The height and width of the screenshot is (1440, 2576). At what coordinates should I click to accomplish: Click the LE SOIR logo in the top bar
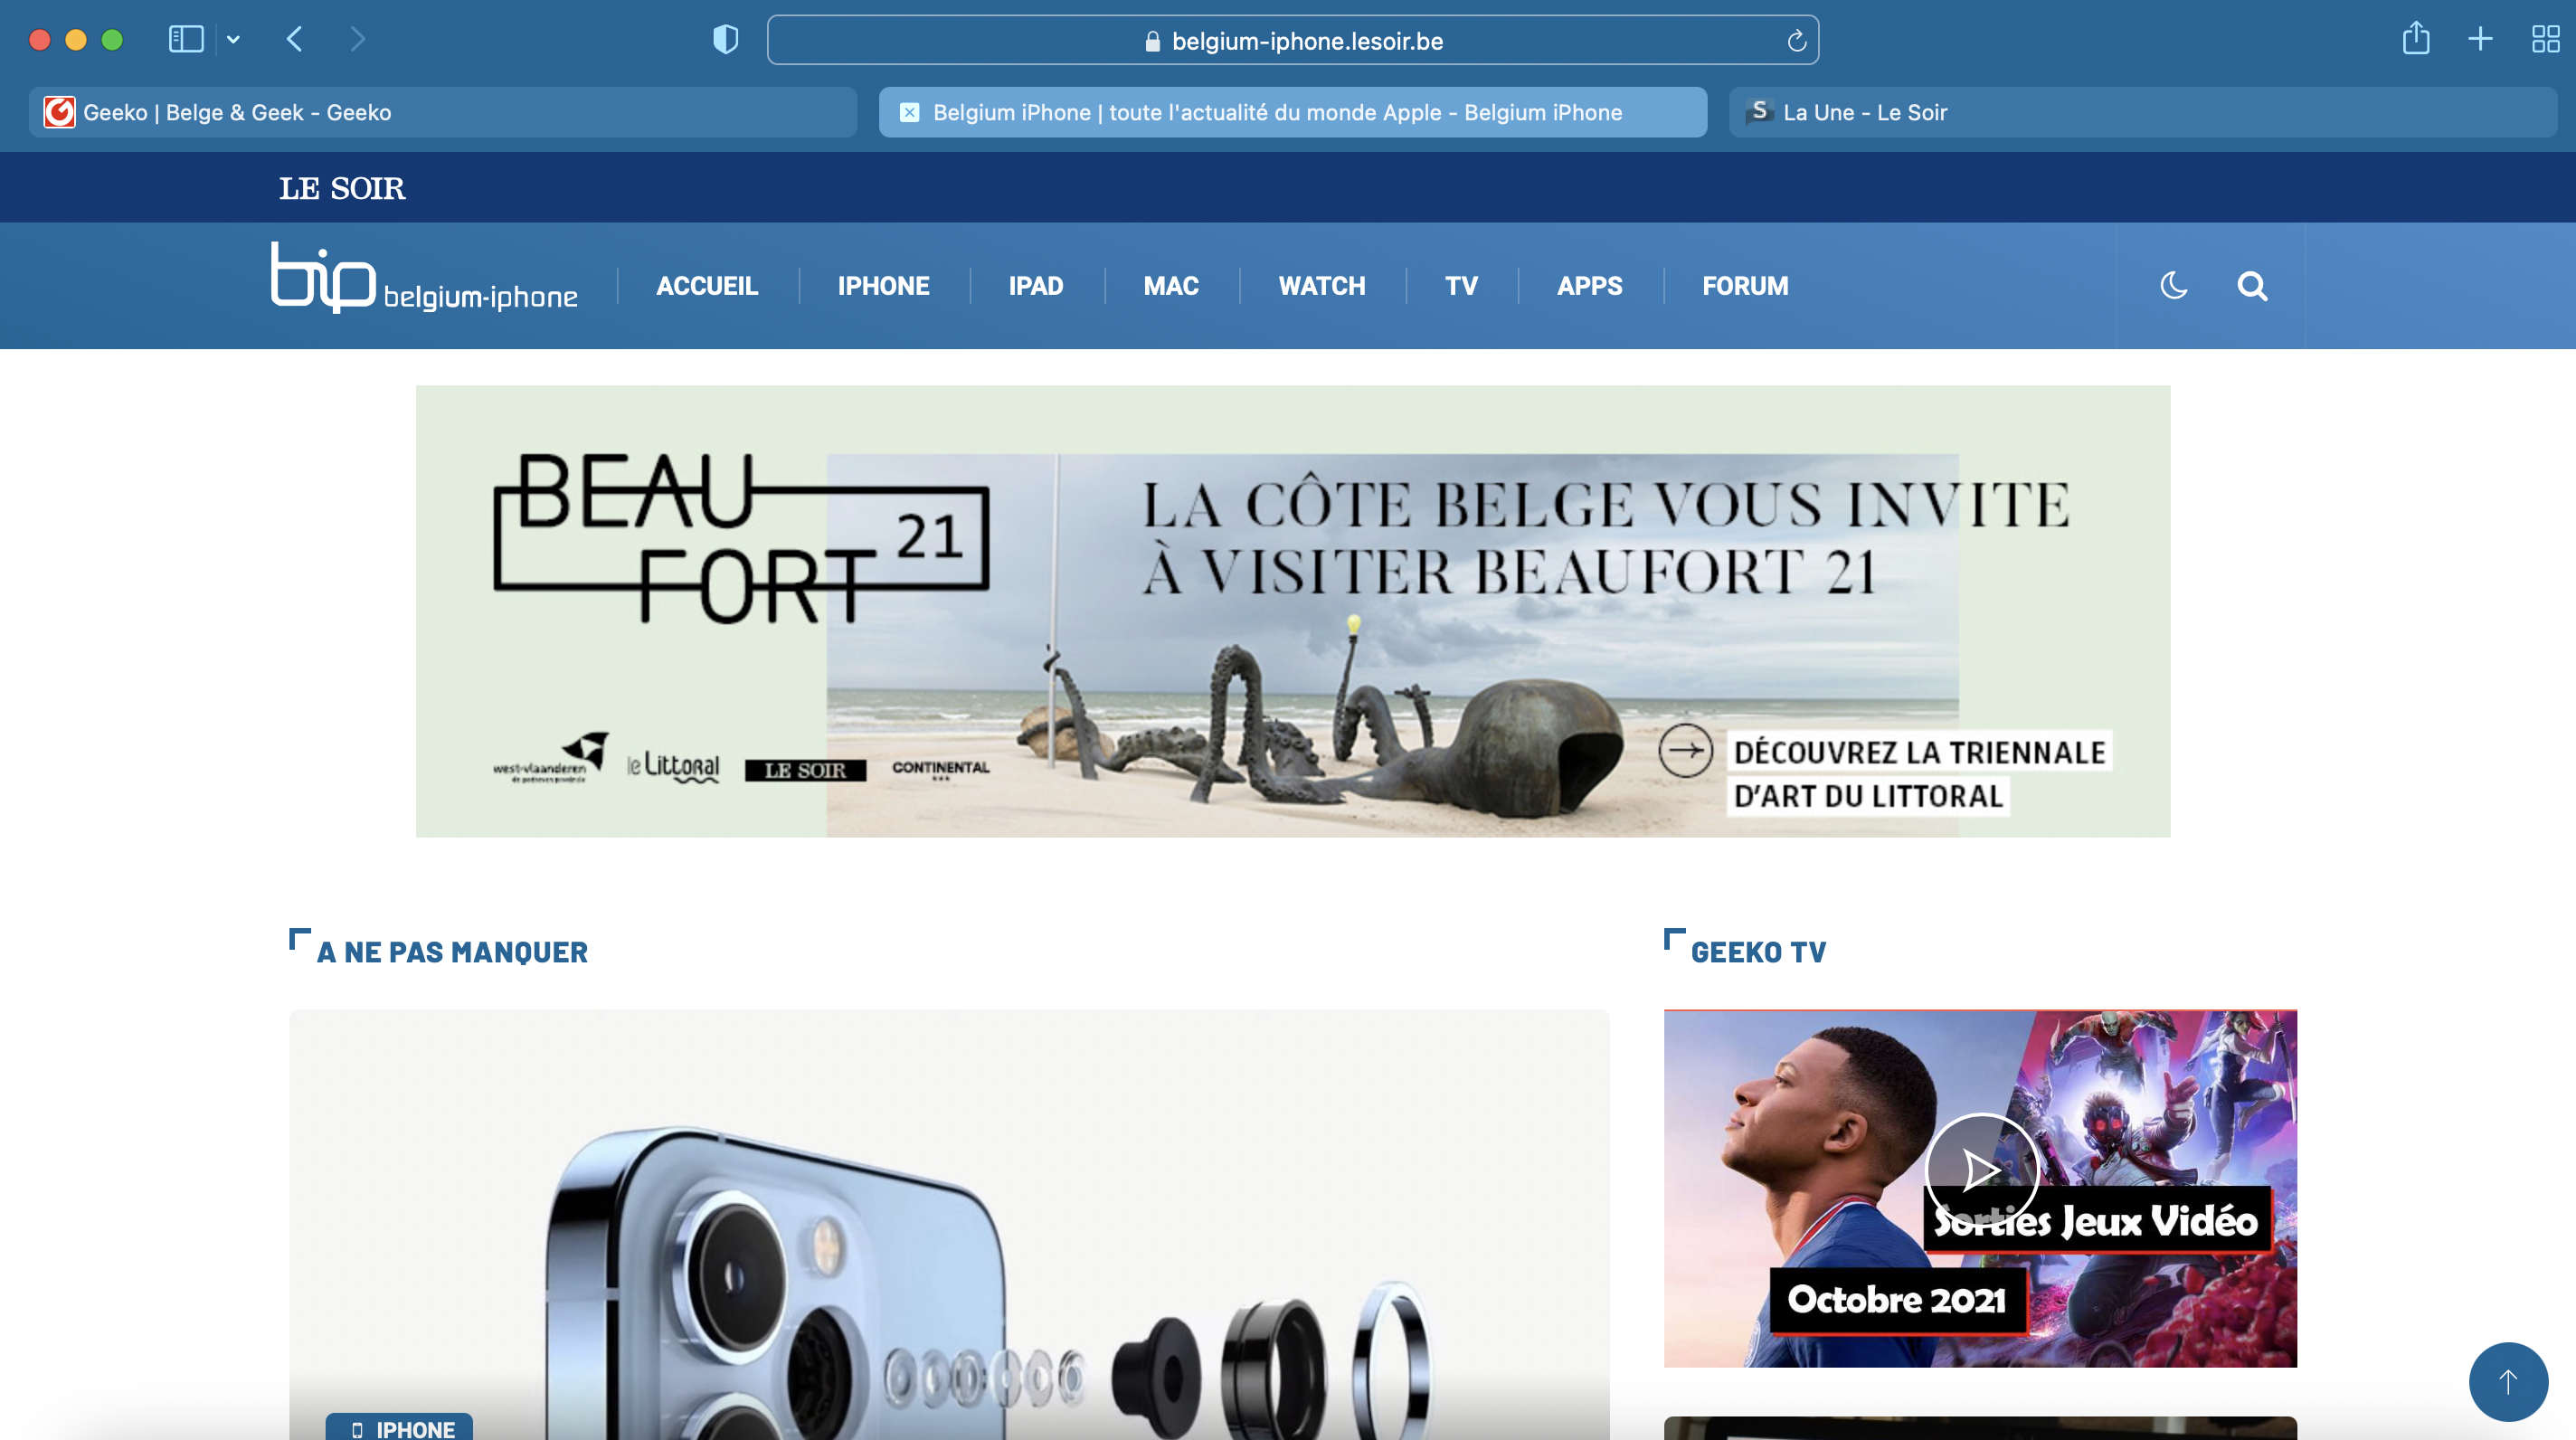(342, 188)
